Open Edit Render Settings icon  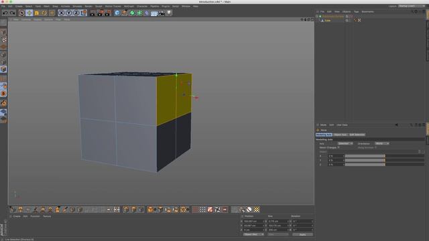click(x=107, y=13)
